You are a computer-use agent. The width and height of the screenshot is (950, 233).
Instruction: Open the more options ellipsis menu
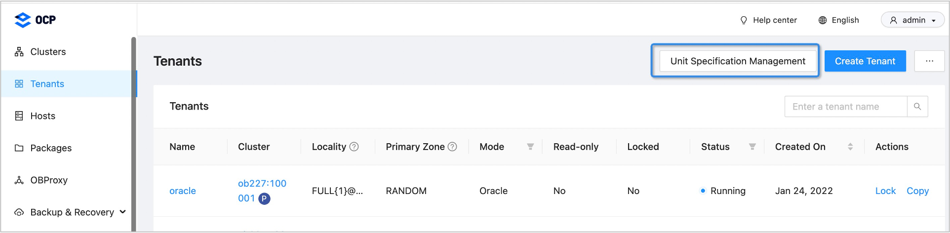point(929,61)
